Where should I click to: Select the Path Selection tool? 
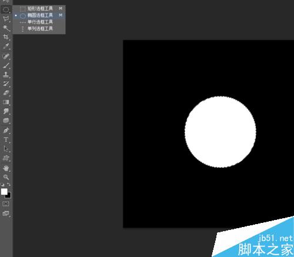[6, 149]
